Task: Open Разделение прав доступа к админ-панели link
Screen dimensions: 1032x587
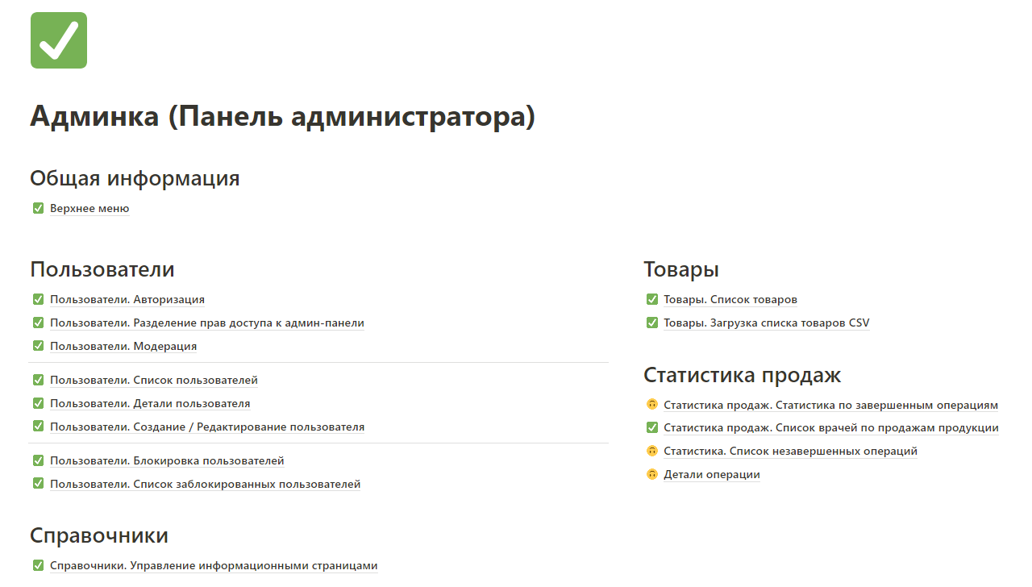Action: coord(207,323)
